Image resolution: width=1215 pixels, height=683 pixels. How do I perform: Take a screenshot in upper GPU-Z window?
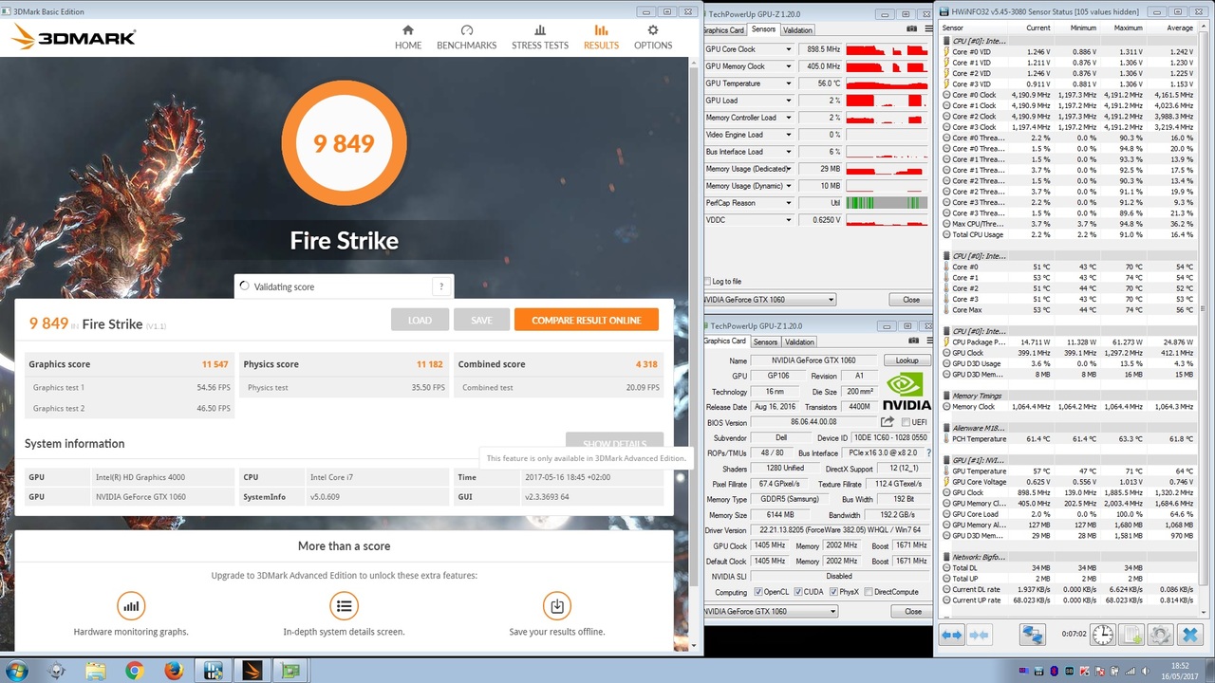912,30
